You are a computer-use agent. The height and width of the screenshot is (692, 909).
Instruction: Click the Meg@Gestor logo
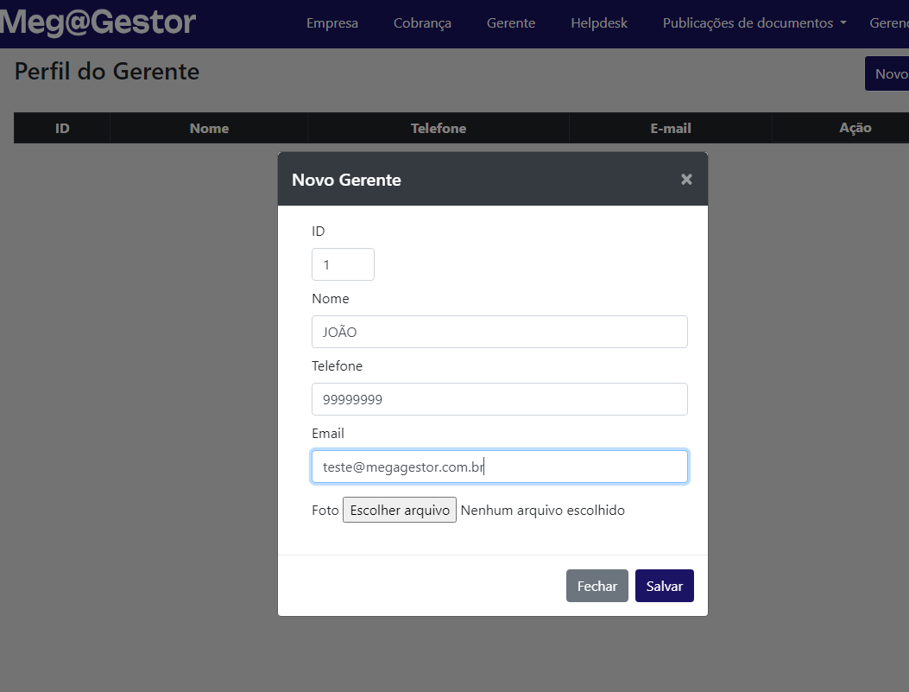point(98,22)
